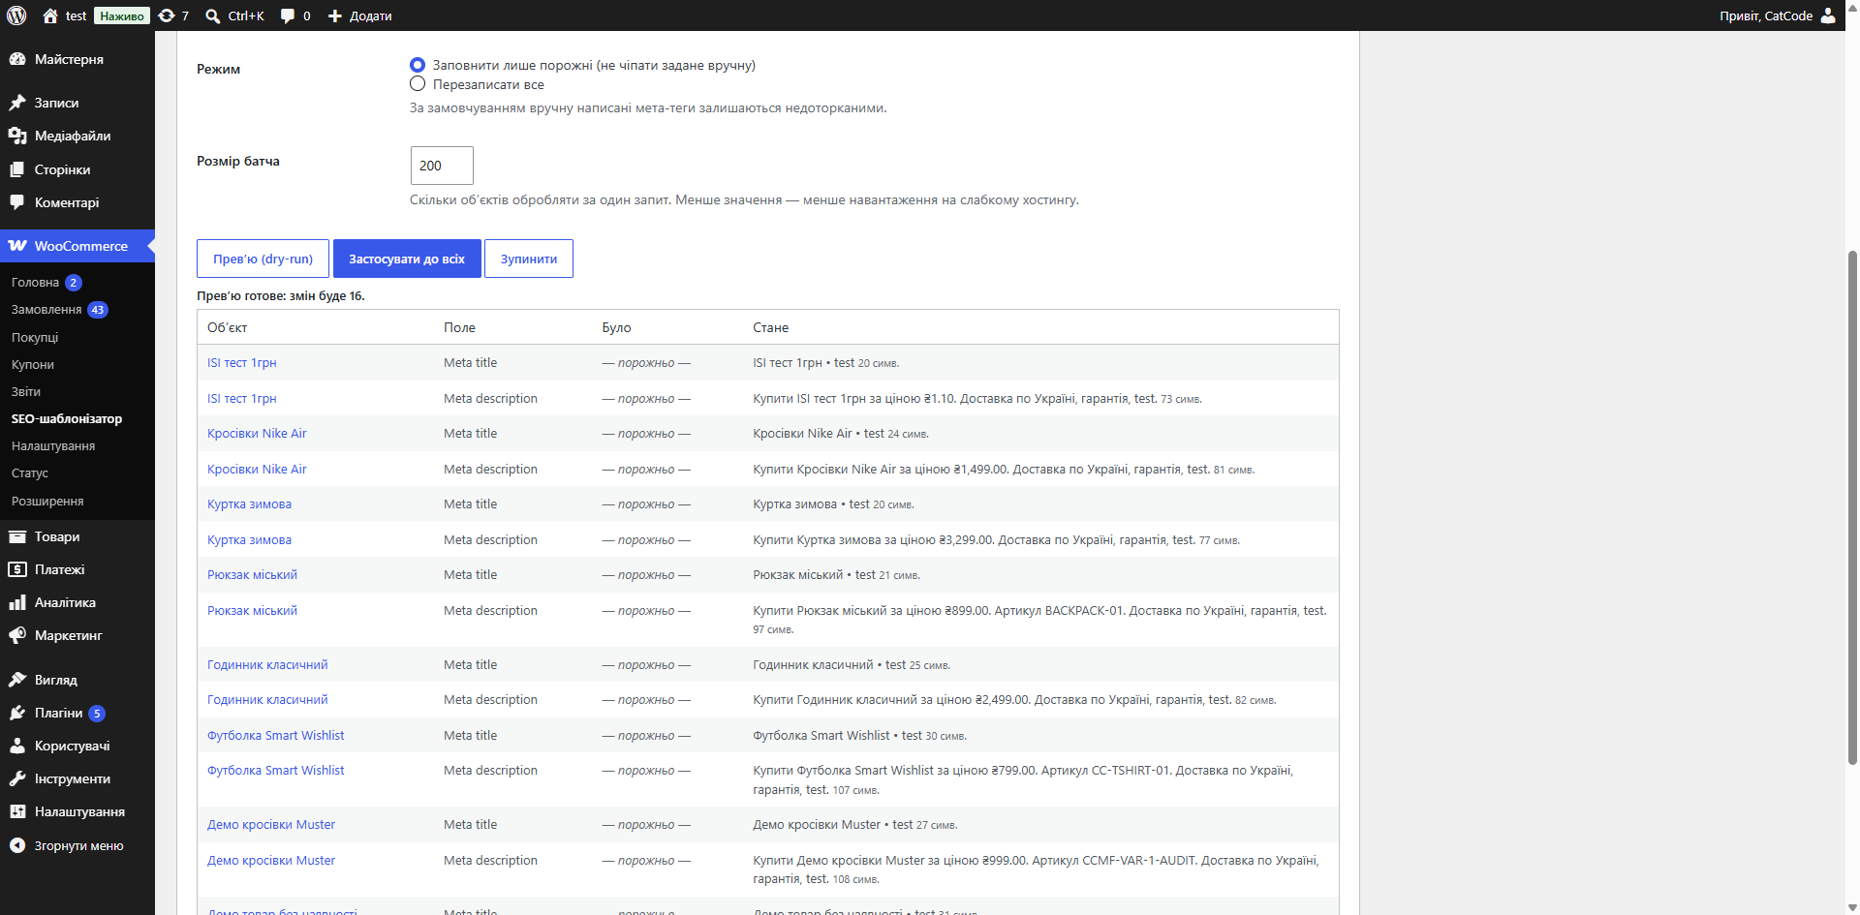Click the Стане column header
This screenshot has height=915, width=1860.
770,327
